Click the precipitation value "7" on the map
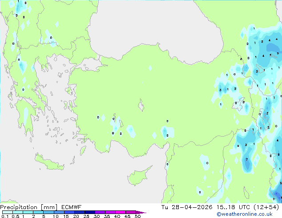This screenshot has width=282, height=218. tap(247, 159)
